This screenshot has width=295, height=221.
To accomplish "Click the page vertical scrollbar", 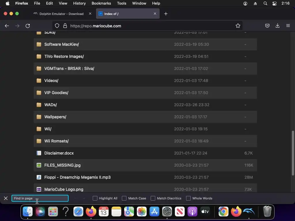I will click(293, 153).
